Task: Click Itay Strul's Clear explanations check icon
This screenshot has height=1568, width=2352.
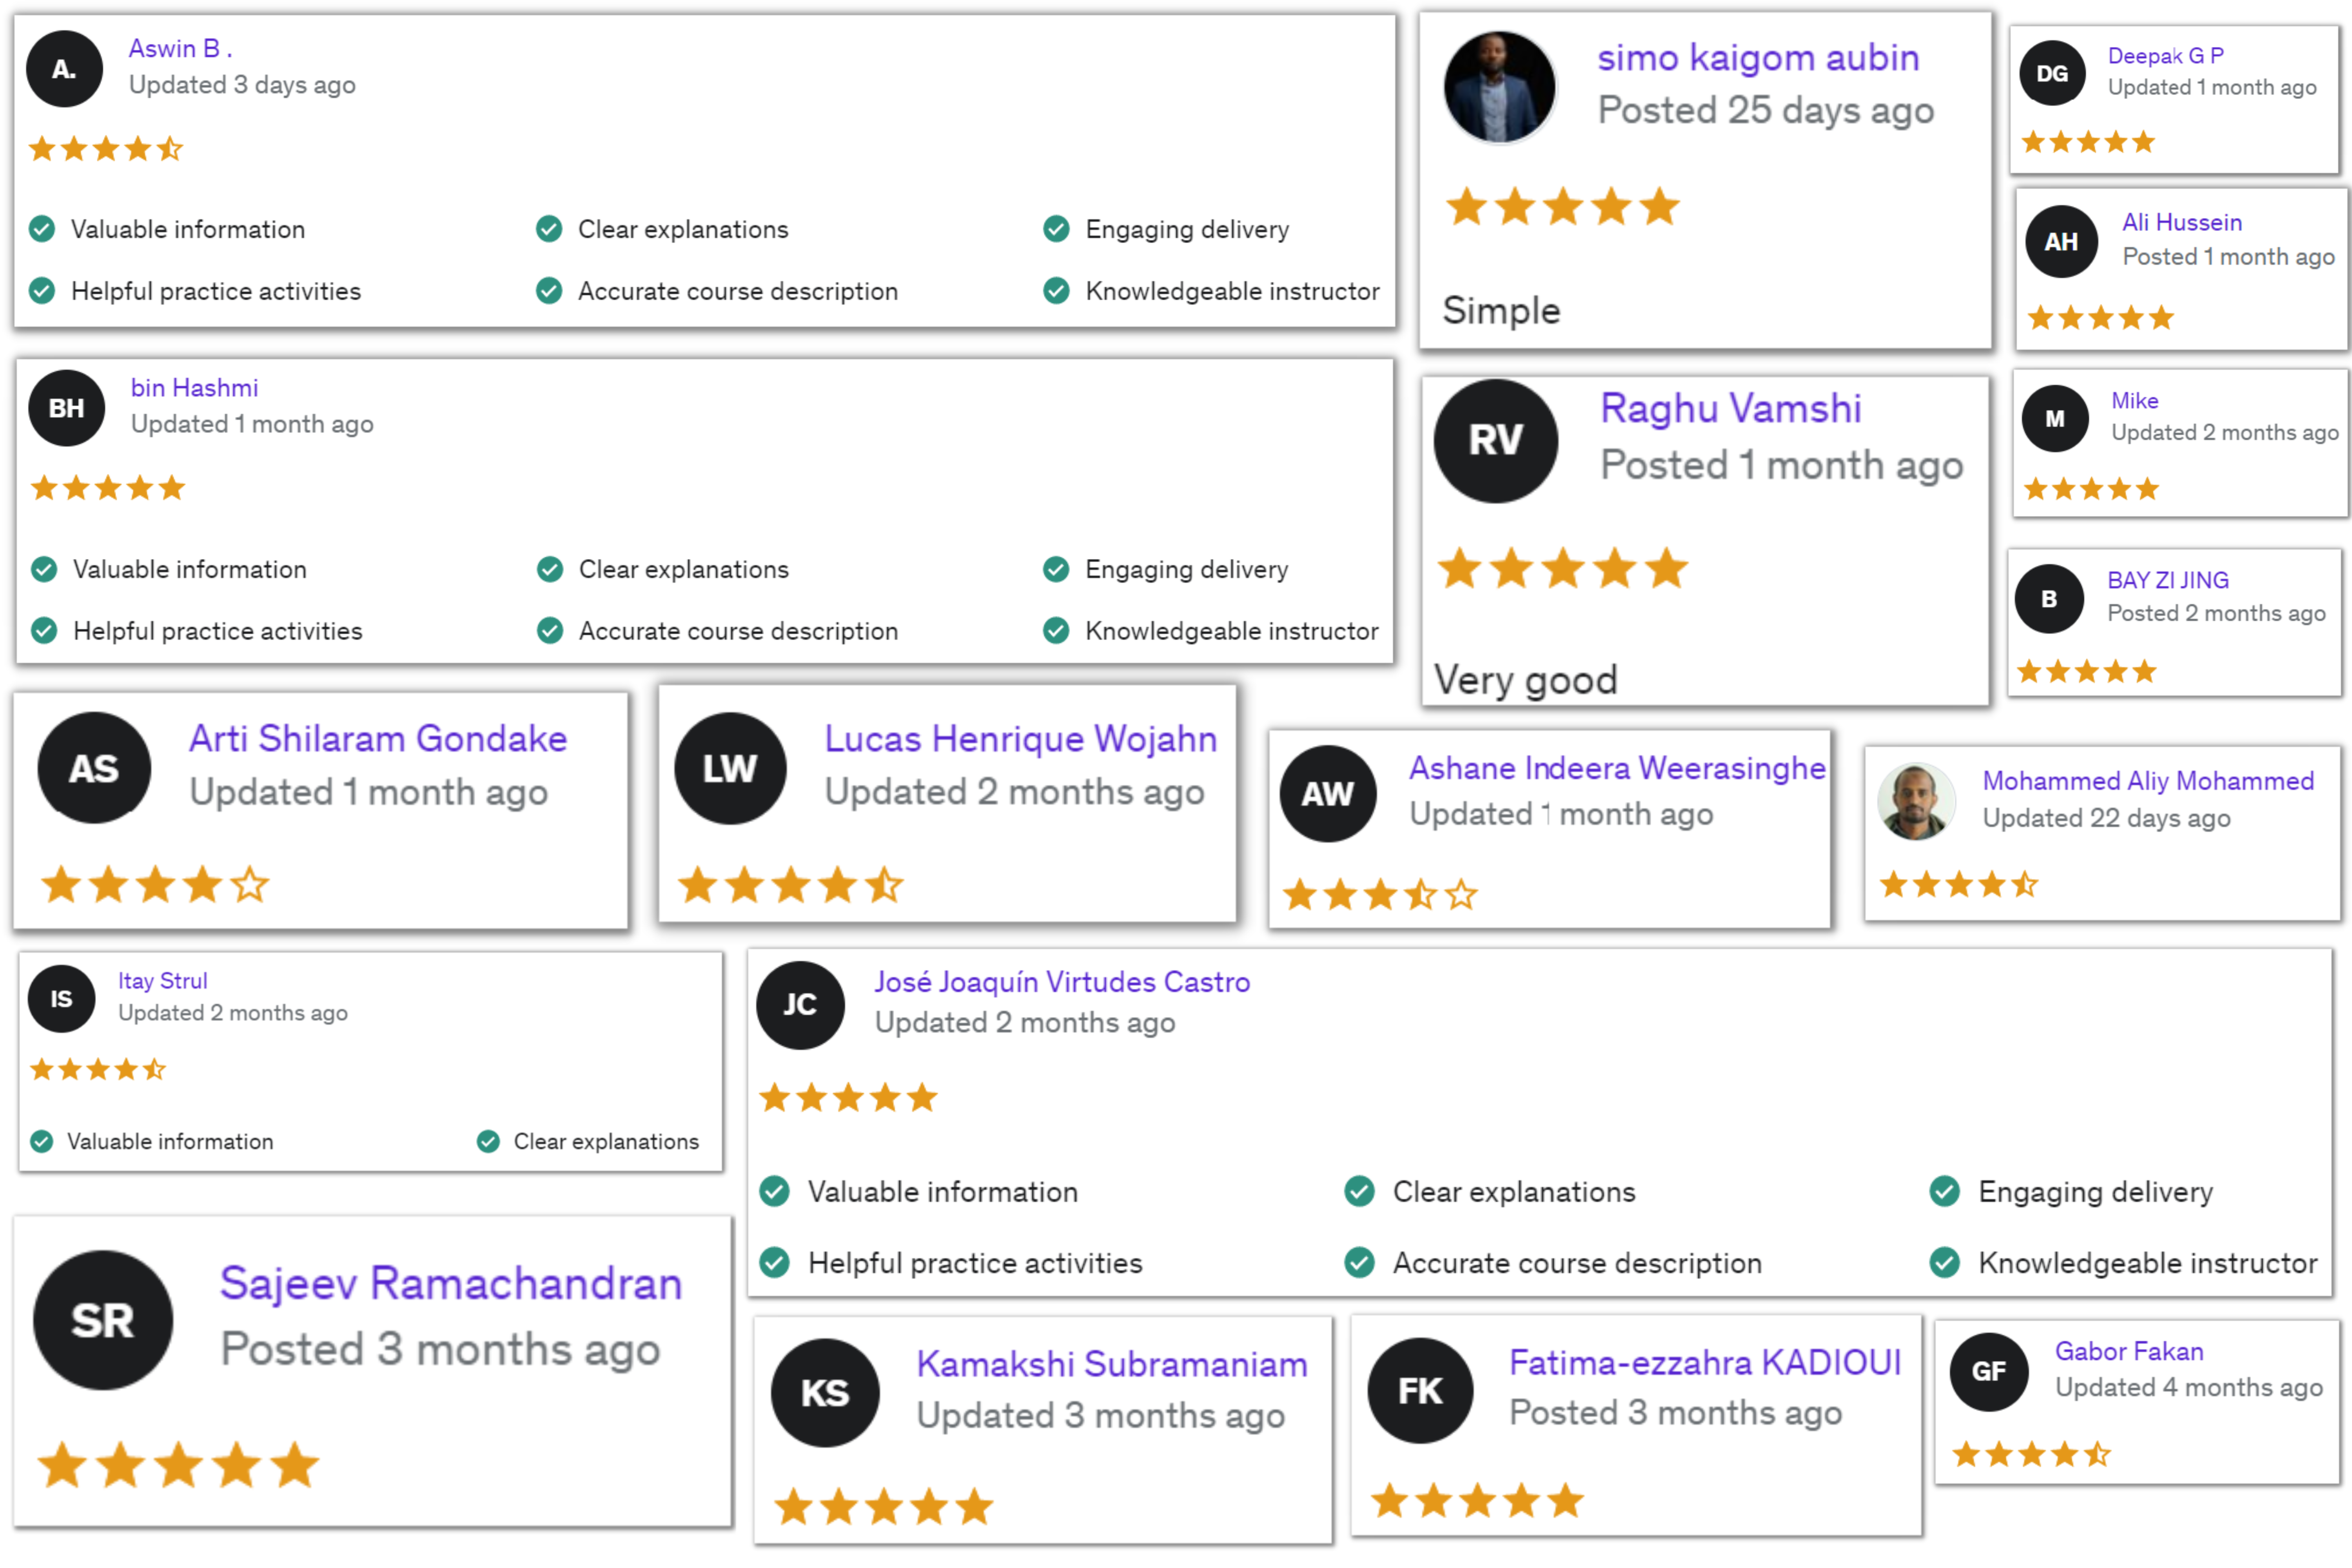Action: pyautogui.click(x=488, y=1141)
